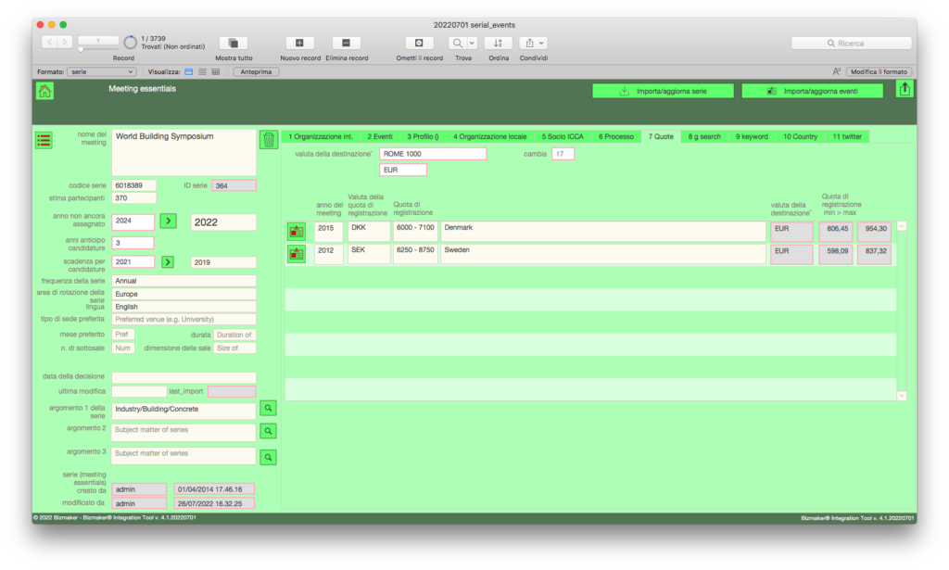Open event icon in Denmark row
The image size is (949, 570).
click(297, 231)
